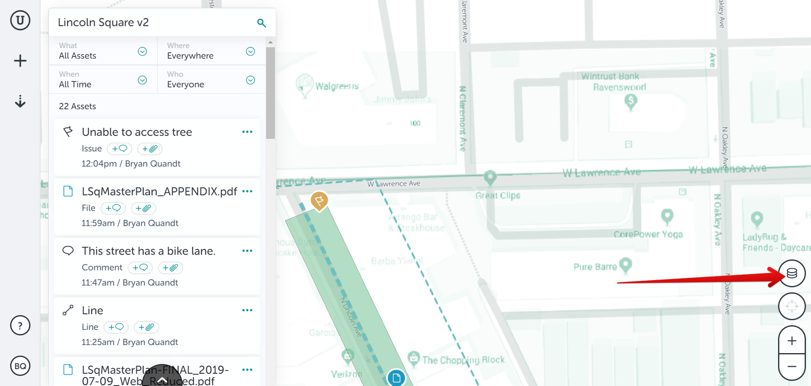The image size is (811, 386).
Task: Click the file icon of LSqMasterPlan-FINAL pdf
Action: 68,370
